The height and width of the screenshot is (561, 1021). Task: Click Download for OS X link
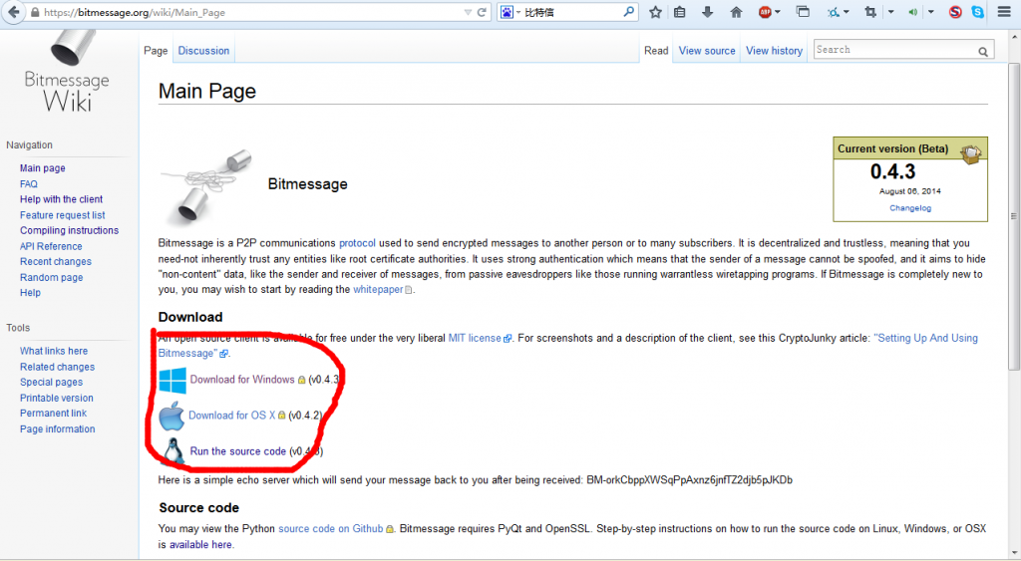(231, 416)
